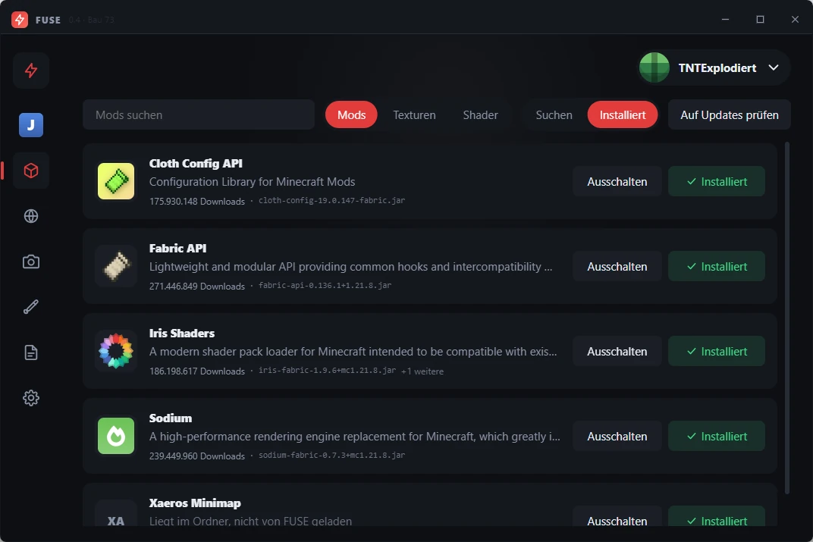Screen dimensions: 813x542
Task: Open the globe icon in sidebar
Action: pos(31,216)
